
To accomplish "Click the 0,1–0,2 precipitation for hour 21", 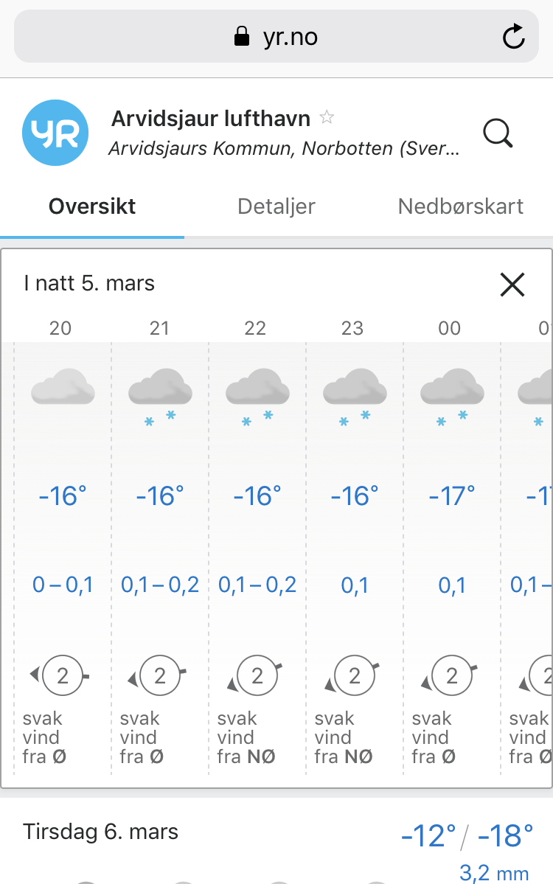I will [160, 585].
